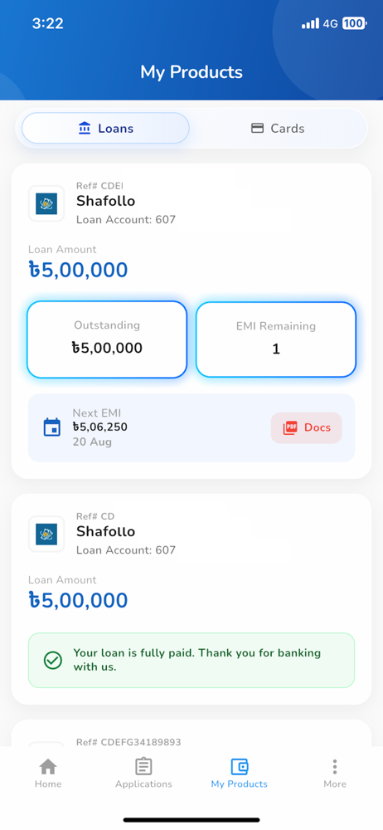
Task: Open the More three-dots menu
Action: tap(335, 766)
